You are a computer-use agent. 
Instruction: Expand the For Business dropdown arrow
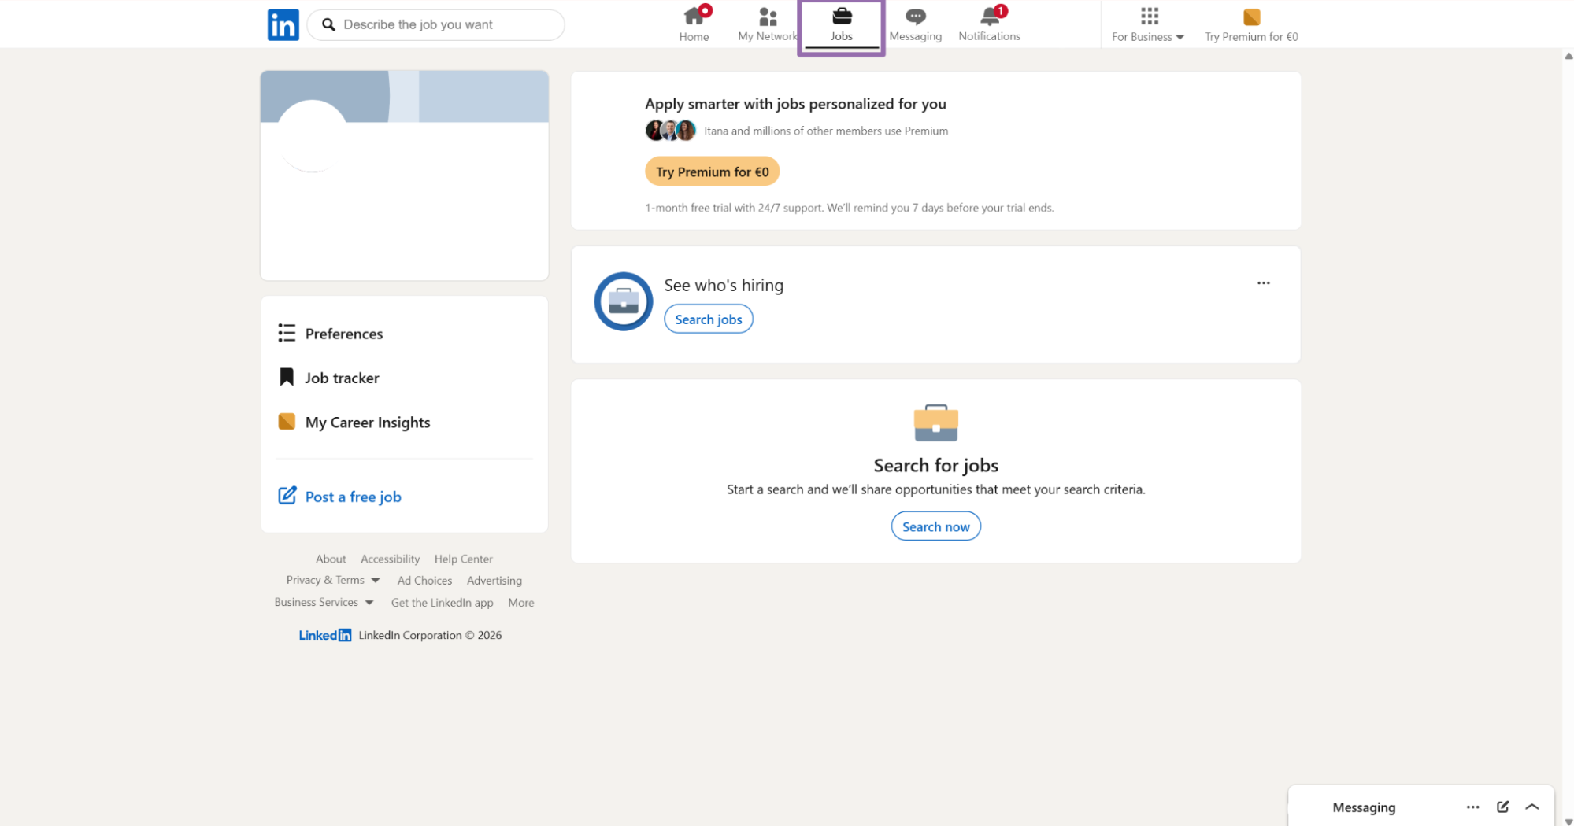point(1180,37)
